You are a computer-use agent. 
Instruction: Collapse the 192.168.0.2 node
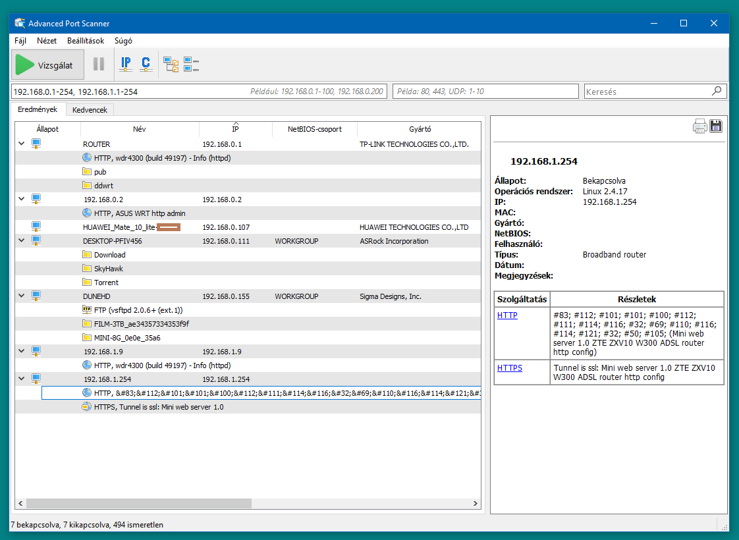(21, 199)
